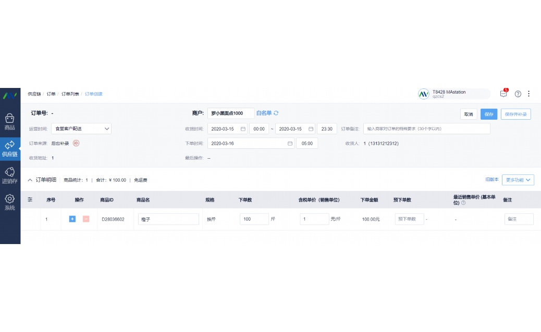Select 供应链 in the left sidebar
Viewport: 541px width, 332px height.
coord(10,149)
